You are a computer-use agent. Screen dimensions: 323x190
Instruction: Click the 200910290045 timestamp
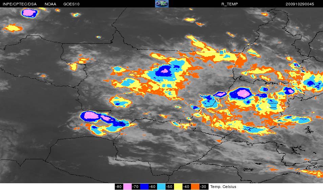tap(300, 4)
